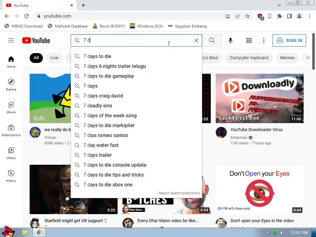Open Egyptian Embassy bookmark
The height and width of the screenshot is (237, 316).
tap(187, 26)
